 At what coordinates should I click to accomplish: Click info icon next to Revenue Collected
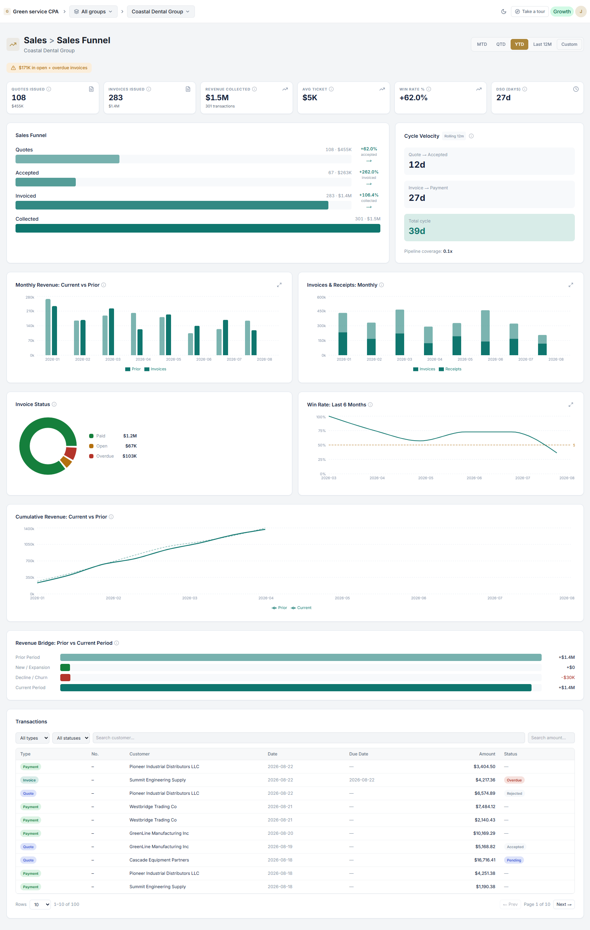[254, 89]
